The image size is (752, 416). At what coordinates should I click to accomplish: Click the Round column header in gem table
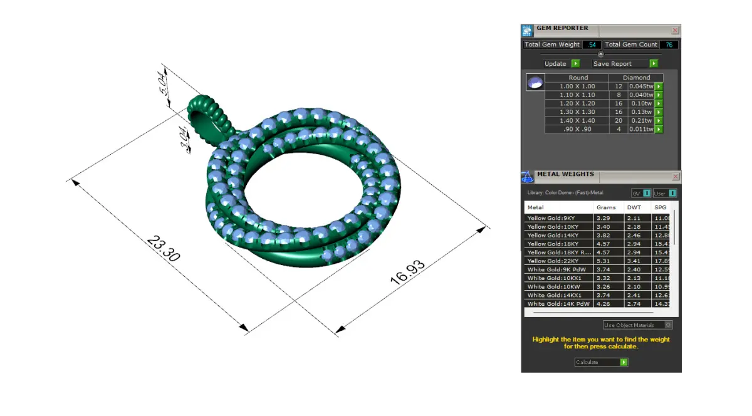[x=578, y=78]
